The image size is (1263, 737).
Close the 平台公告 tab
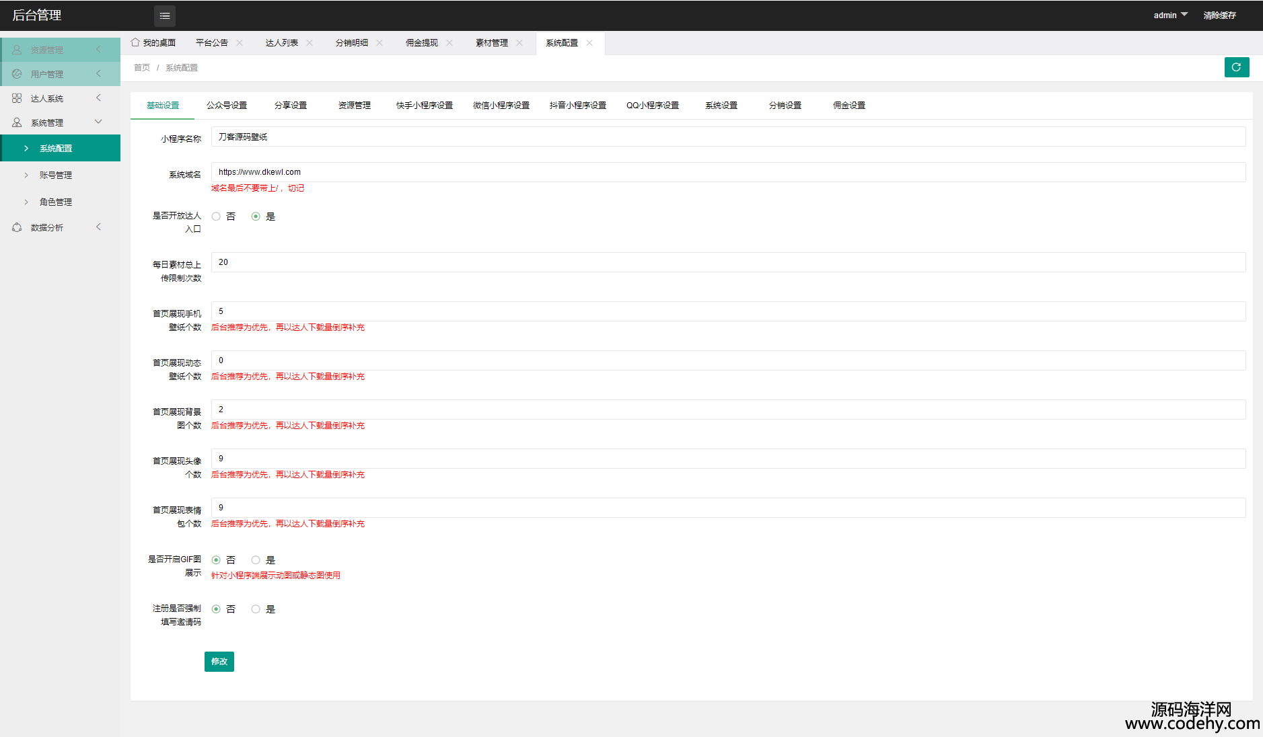point(240,42)
